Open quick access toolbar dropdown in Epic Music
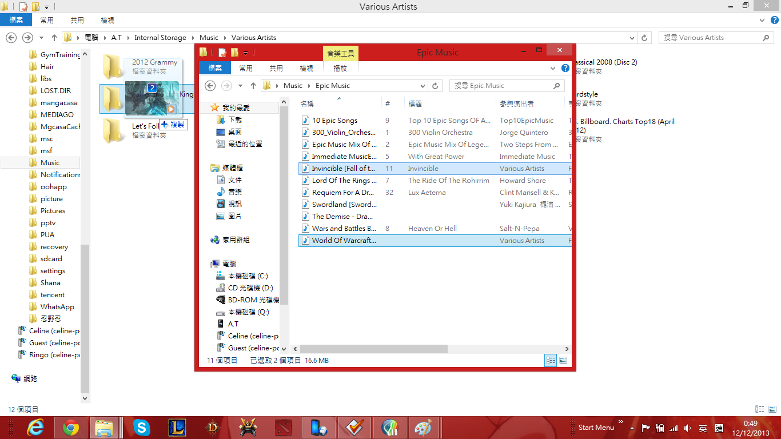781x439 pixels. [245, 53]
